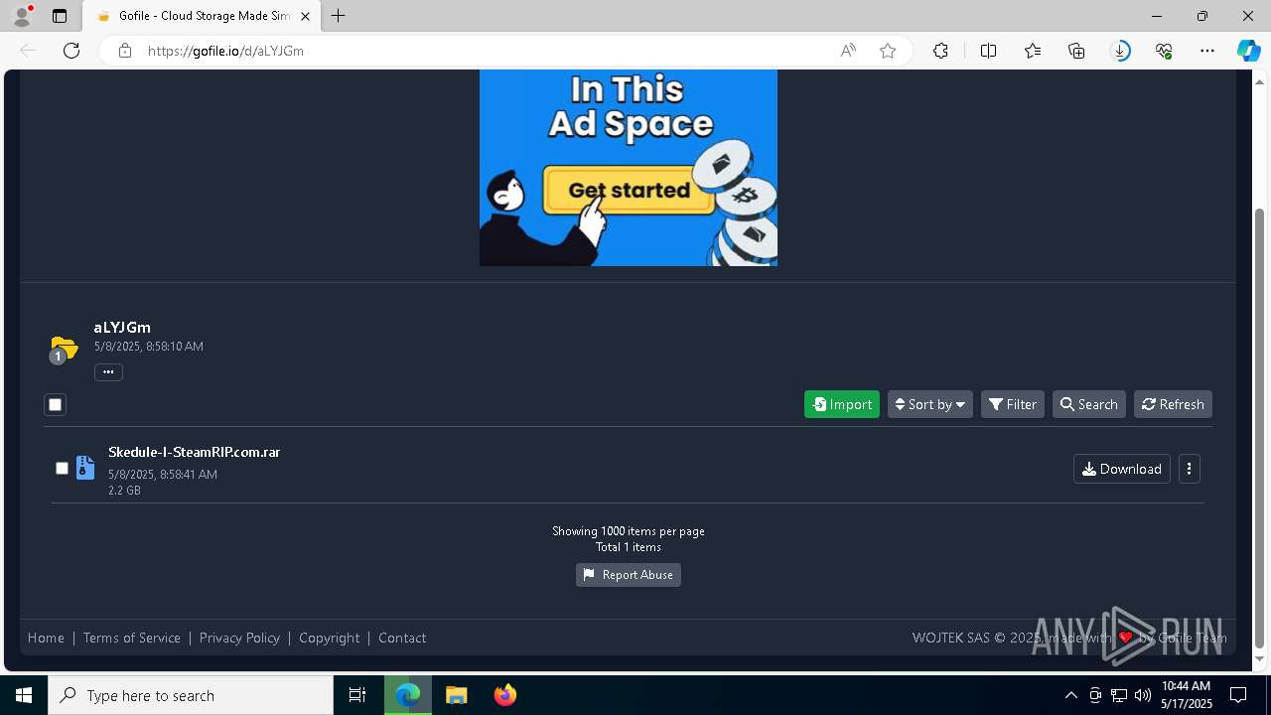Click the aLYJGm folder icon
1271x715 pixels.
coord(64,349)
